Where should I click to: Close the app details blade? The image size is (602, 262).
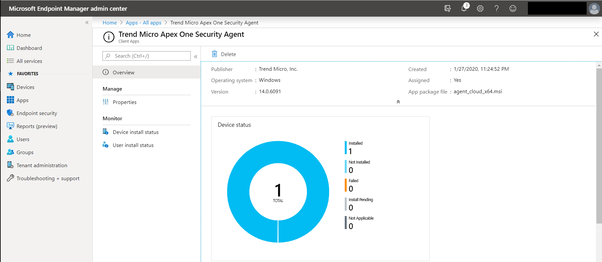click(x=596, y=34)
